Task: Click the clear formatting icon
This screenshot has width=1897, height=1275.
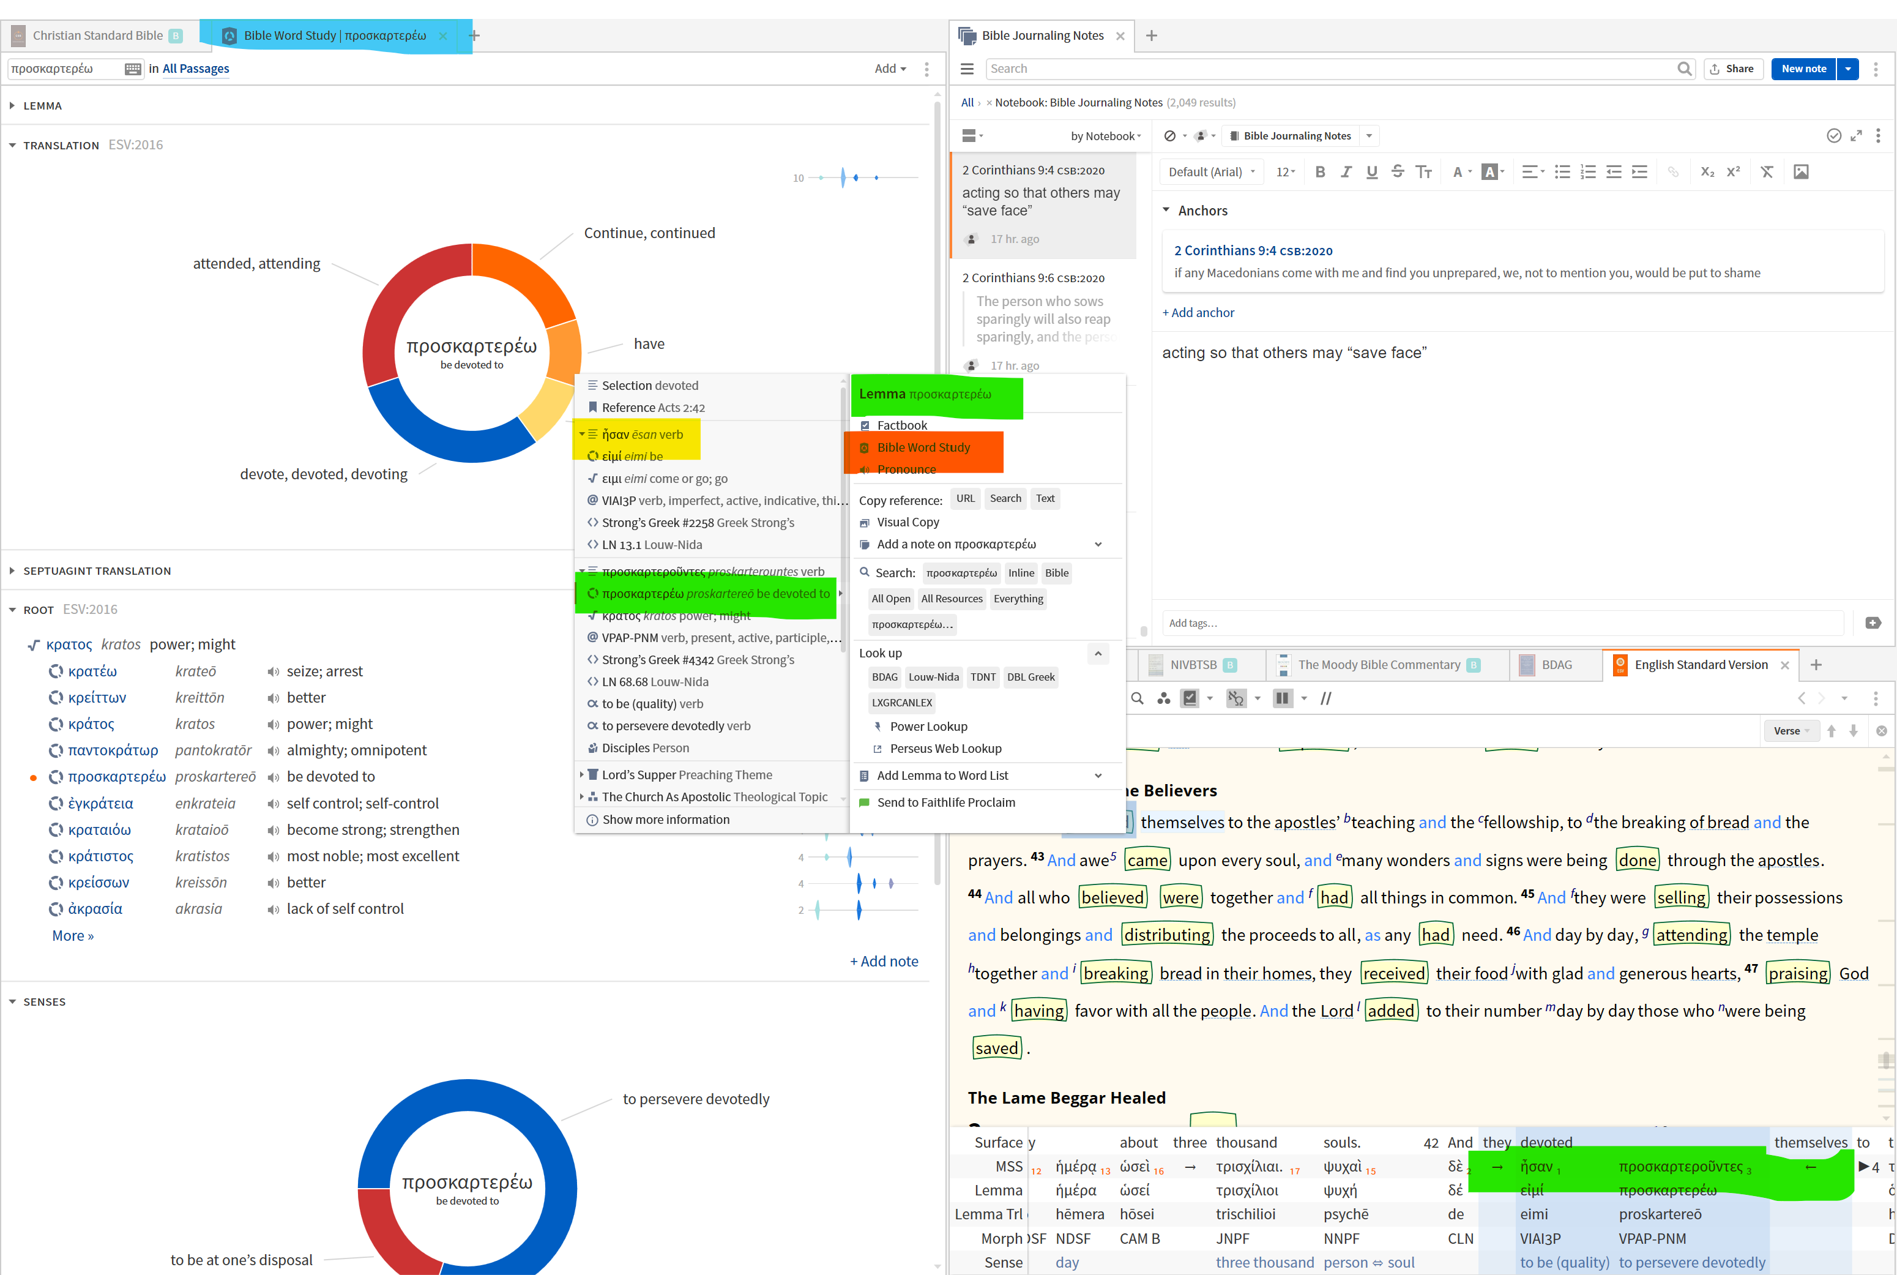Action: 1766,171
